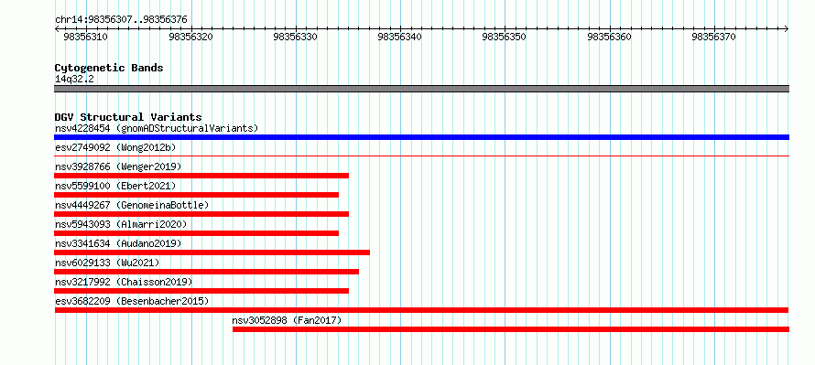Open variant nsv5599100 (Ebert2021) label
Viewport: 815px width, 365px height.
coord(115,186)
